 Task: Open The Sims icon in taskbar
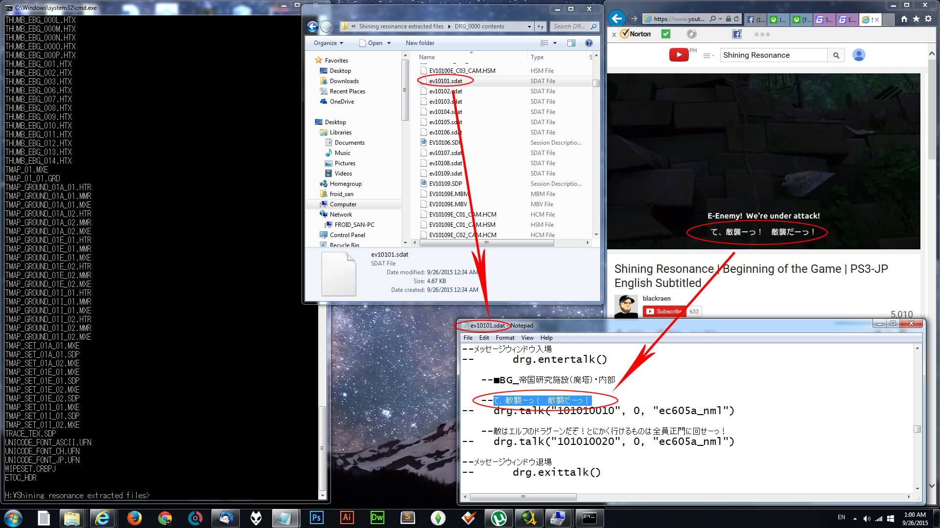coord(438,517)
